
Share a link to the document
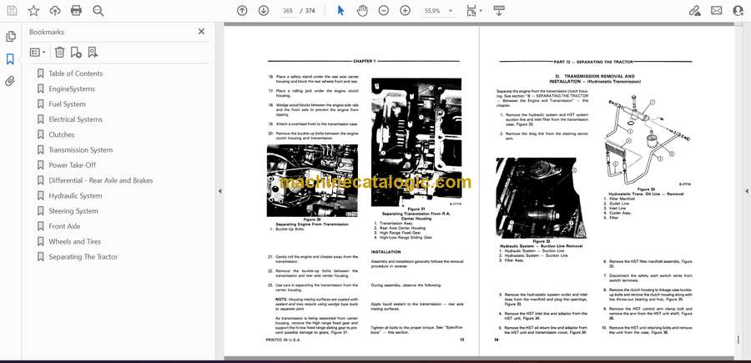pos(694,11)
